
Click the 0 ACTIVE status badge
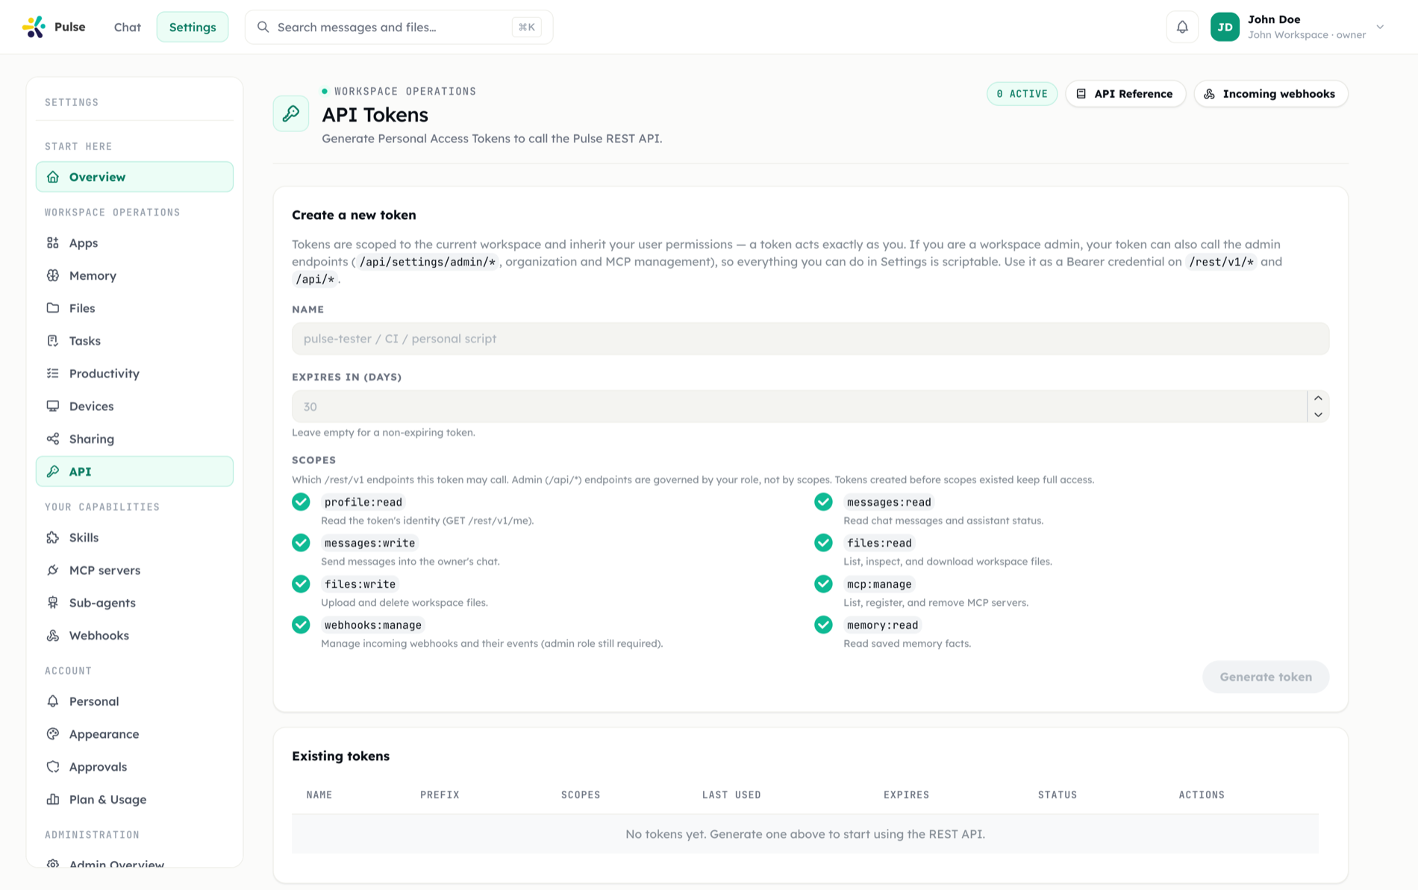[1022, 94]
